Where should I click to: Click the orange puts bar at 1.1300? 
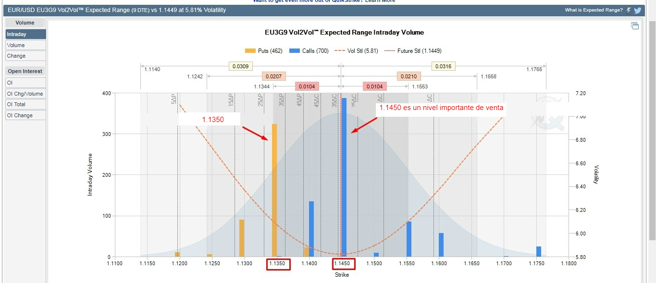(x=242, y=238)
